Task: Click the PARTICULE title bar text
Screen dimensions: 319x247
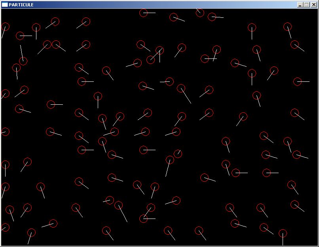Action: click(21, 5)
